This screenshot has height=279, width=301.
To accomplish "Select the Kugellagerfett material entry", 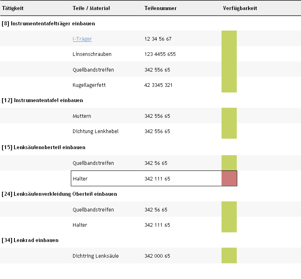I will pyautogui.click(x=89, y=85).
